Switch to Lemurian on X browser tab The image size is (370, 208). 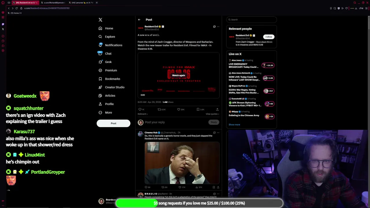[x=81, y=3]
